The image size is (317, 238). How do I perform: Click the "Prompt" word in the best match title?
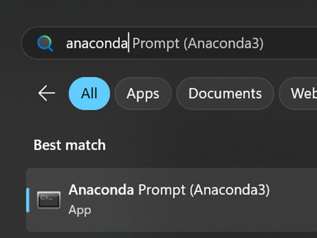[162, 190]
